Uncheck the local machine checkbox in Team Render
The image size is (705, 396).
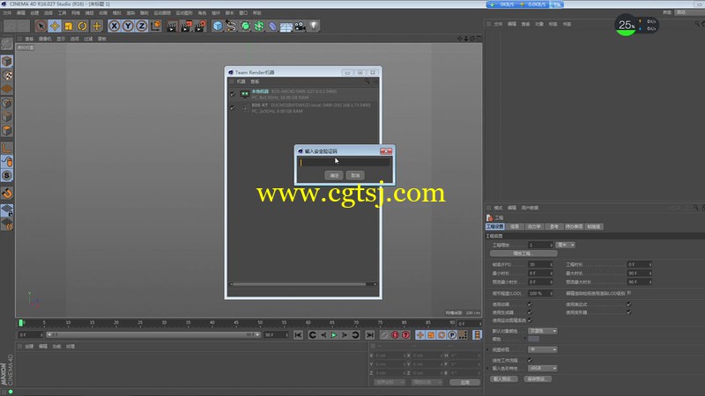tap(233, 94)
